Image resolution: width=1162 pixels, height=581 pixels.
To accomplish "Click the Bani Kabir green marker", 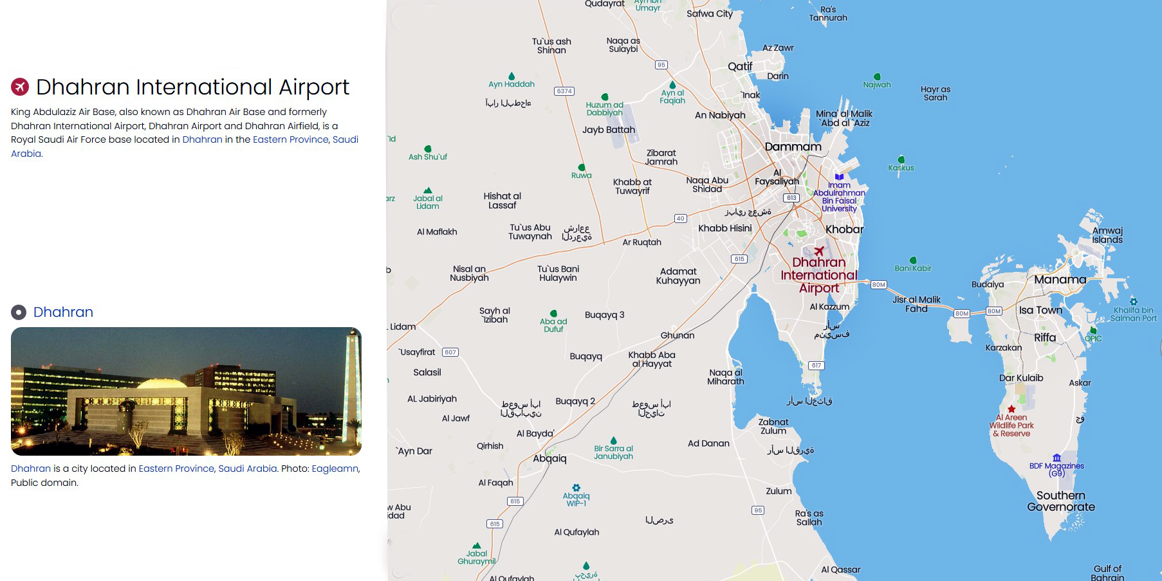I will pos(913,260).
